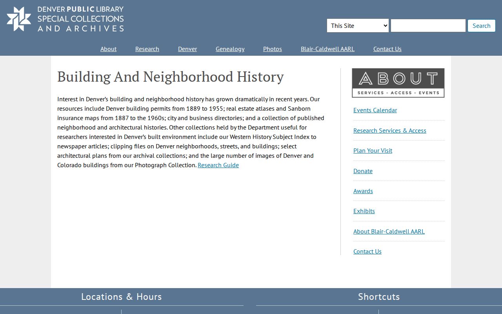
Task: Open the Denver menu item
Action: [x=187, y=49]
